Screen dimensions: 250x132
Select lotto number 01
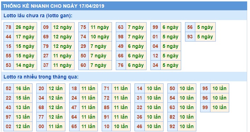tap(155, 37)
